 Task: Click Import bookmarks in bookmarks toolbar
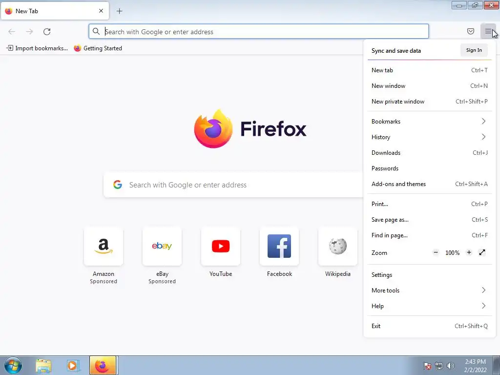pyautogui.click(x=37, y=48)
